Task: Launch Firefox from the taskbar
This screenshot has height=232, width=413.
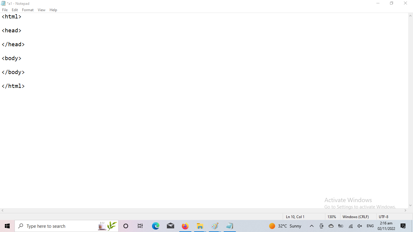Action: pos(185,226)
